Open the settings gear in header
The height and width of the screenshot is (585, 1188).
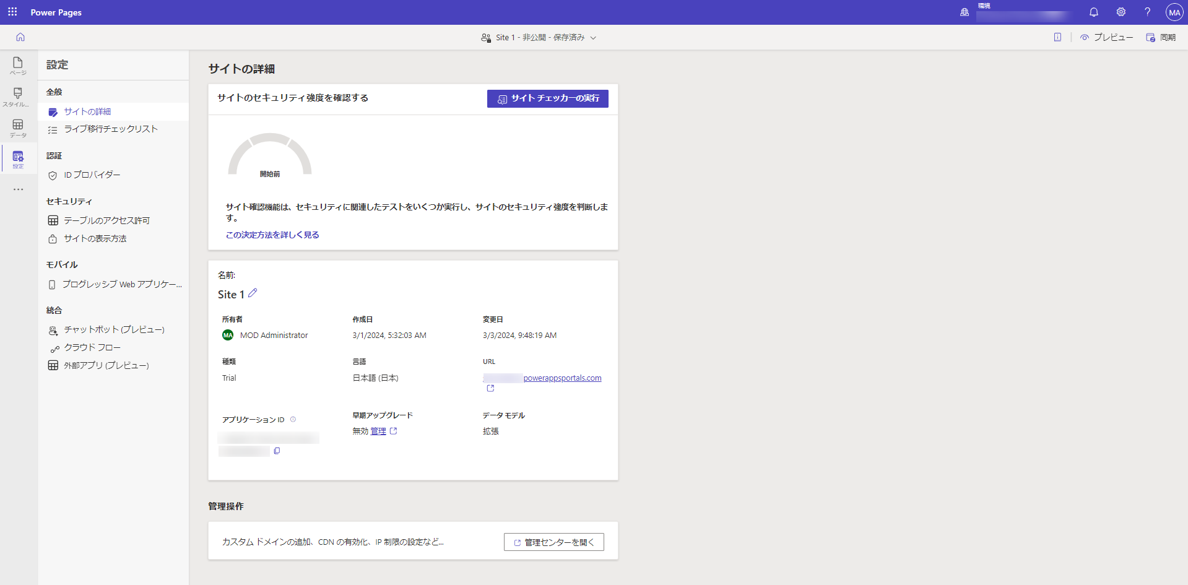pyautogui.click(x=1121, y=12)
